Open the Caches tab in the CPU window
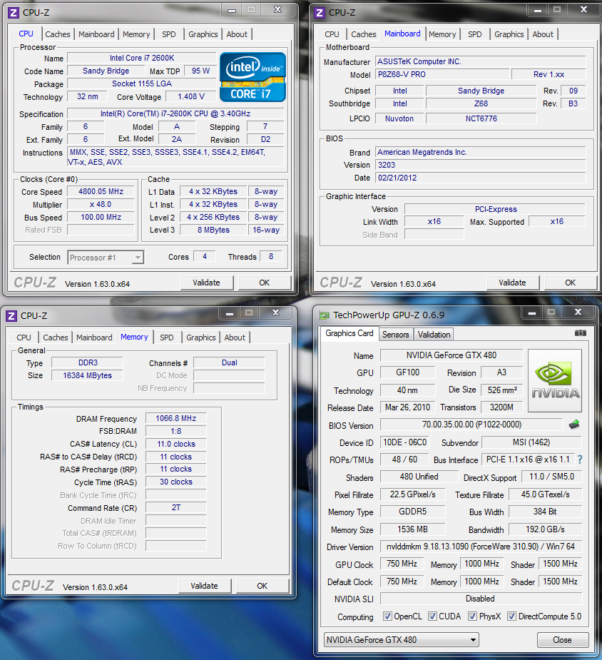This screenshot has width=602, height=660. tap(58, 34)
